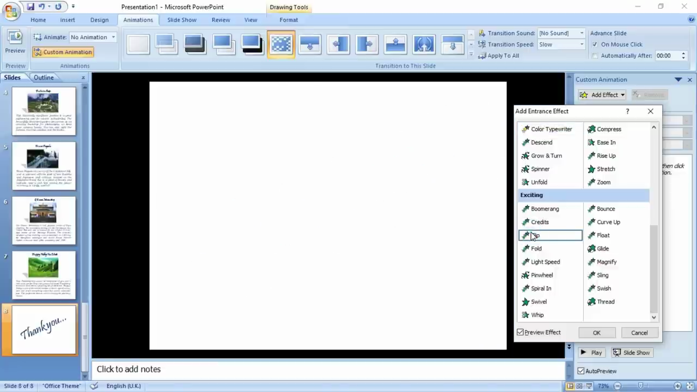697x392 pixels.
Task: Cancel the Add Entrance Effect dialog
Action: point(639,333)
